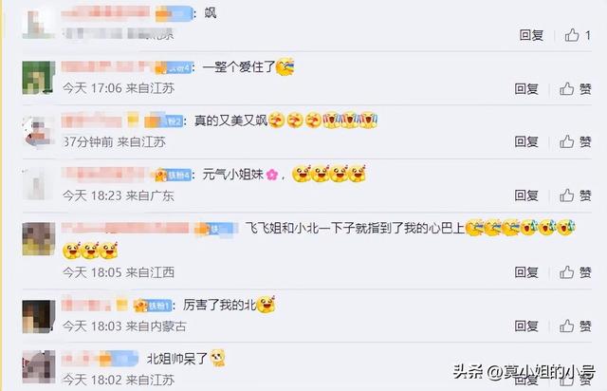Reply to "一整个爱住了" comment
The height and width of the screenshot is (391, 607).
click(526, 89)
